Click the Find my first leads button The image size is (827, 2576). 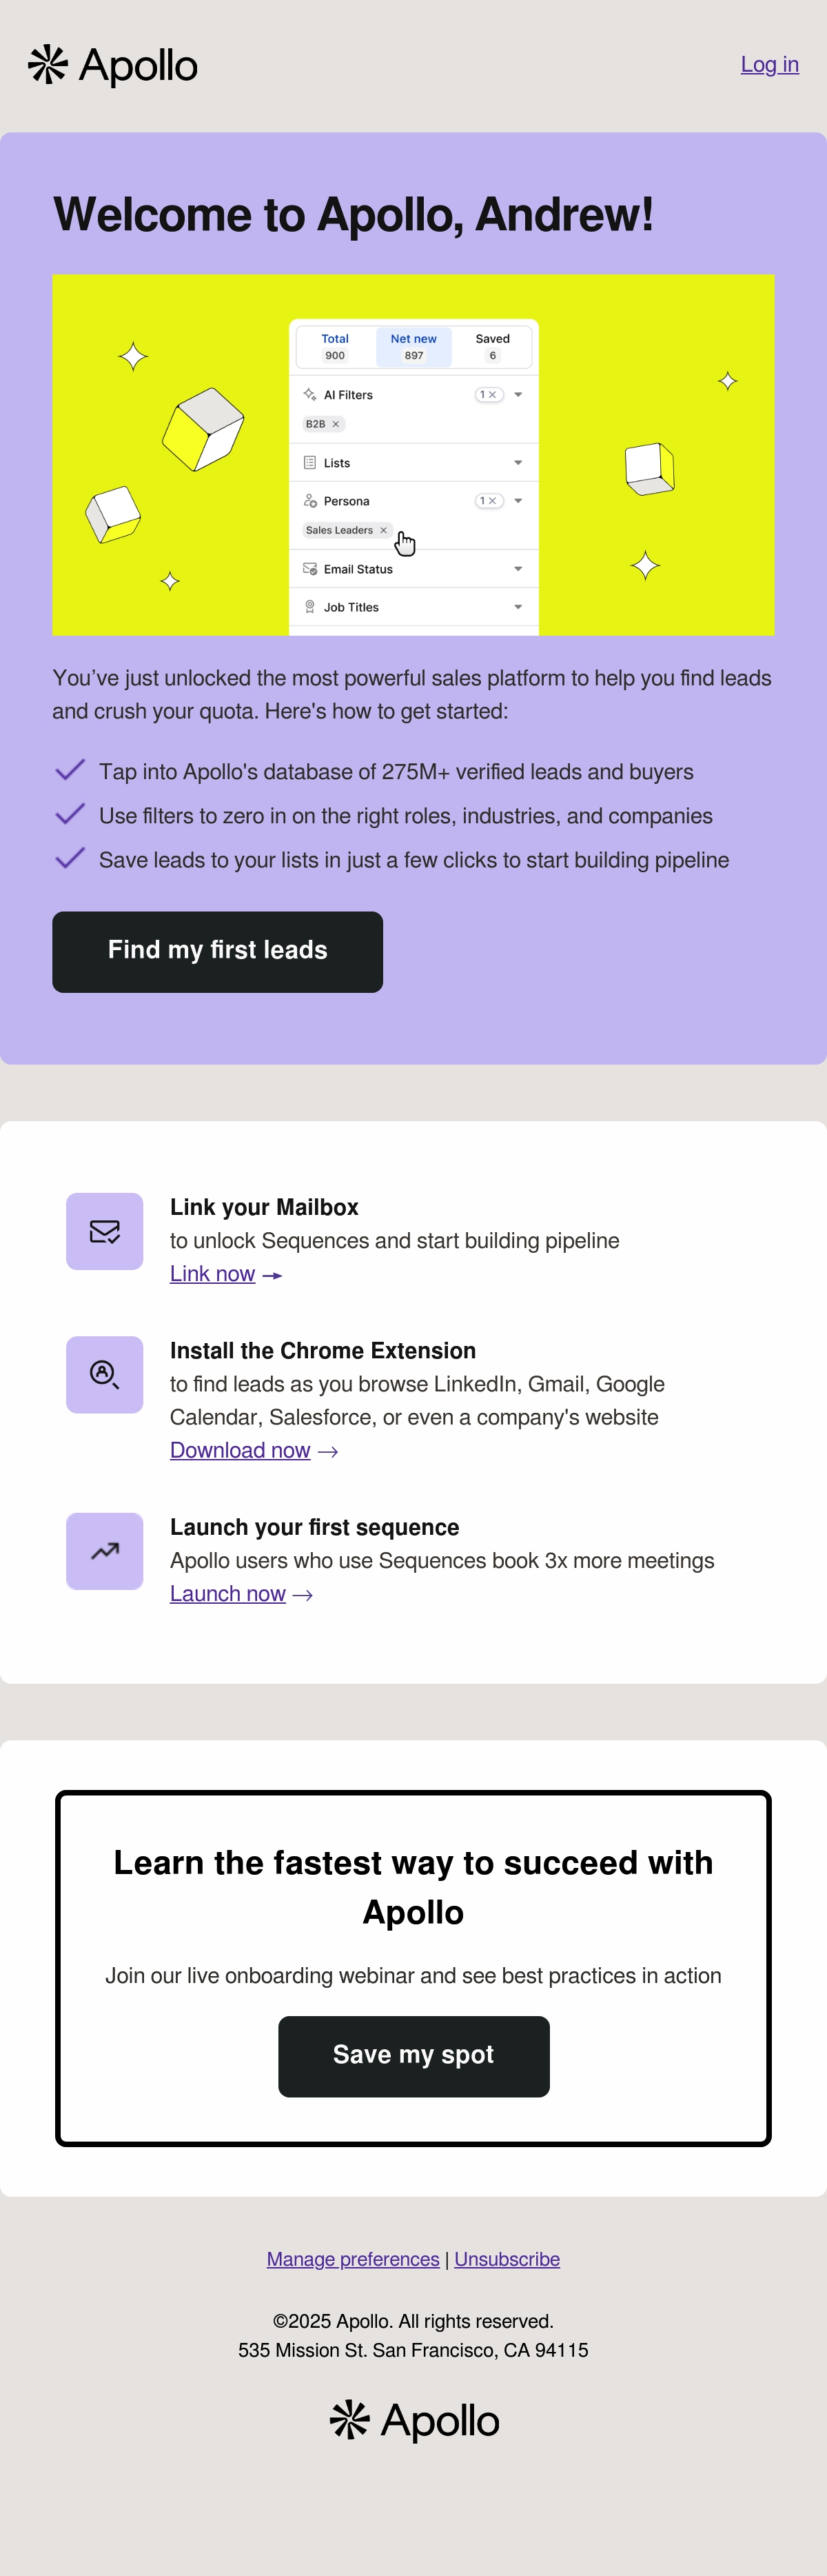pyautogui.click(x=217, y=952)
